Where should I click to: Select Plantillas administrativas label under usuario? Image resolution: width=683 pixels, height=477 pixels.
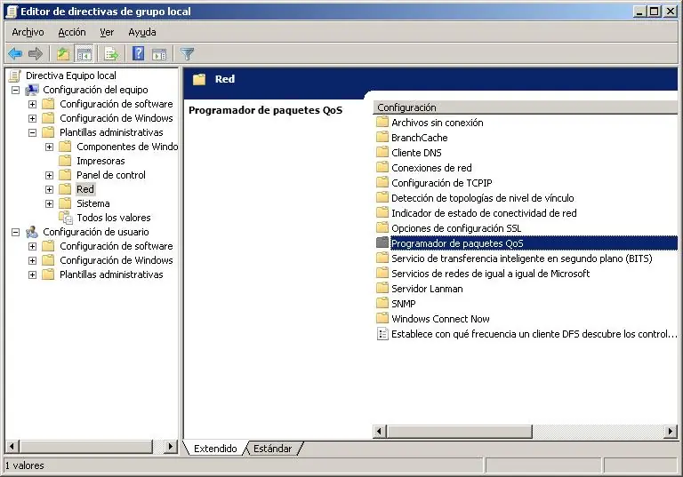click(x=111, y=274)
